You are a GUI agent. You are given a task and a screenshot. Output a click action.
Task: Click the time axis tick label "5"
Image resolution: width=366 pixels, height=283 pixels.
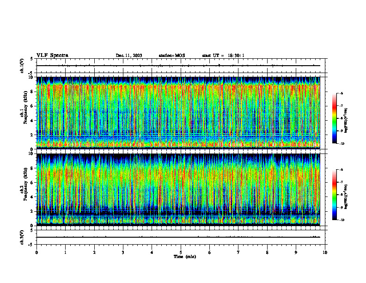pos(181,252)
